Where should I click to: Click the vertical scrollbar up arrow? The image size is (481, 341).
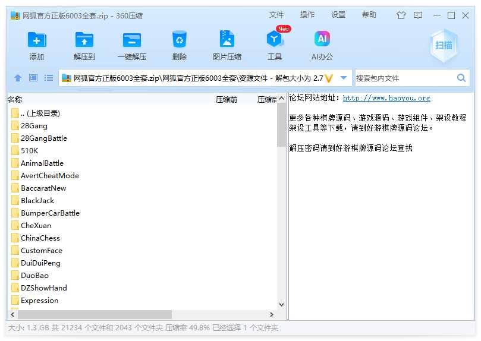(x=281, y=99)
